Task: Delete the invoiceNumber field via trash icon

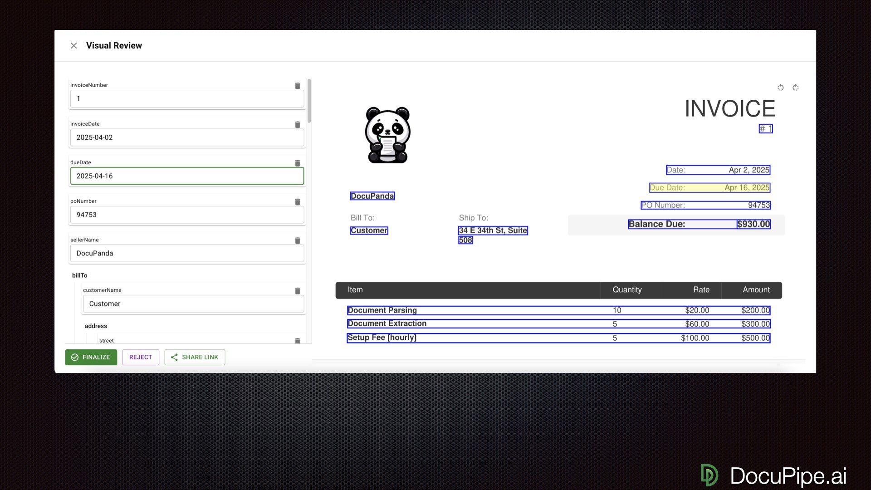Action: coord(297,86)
